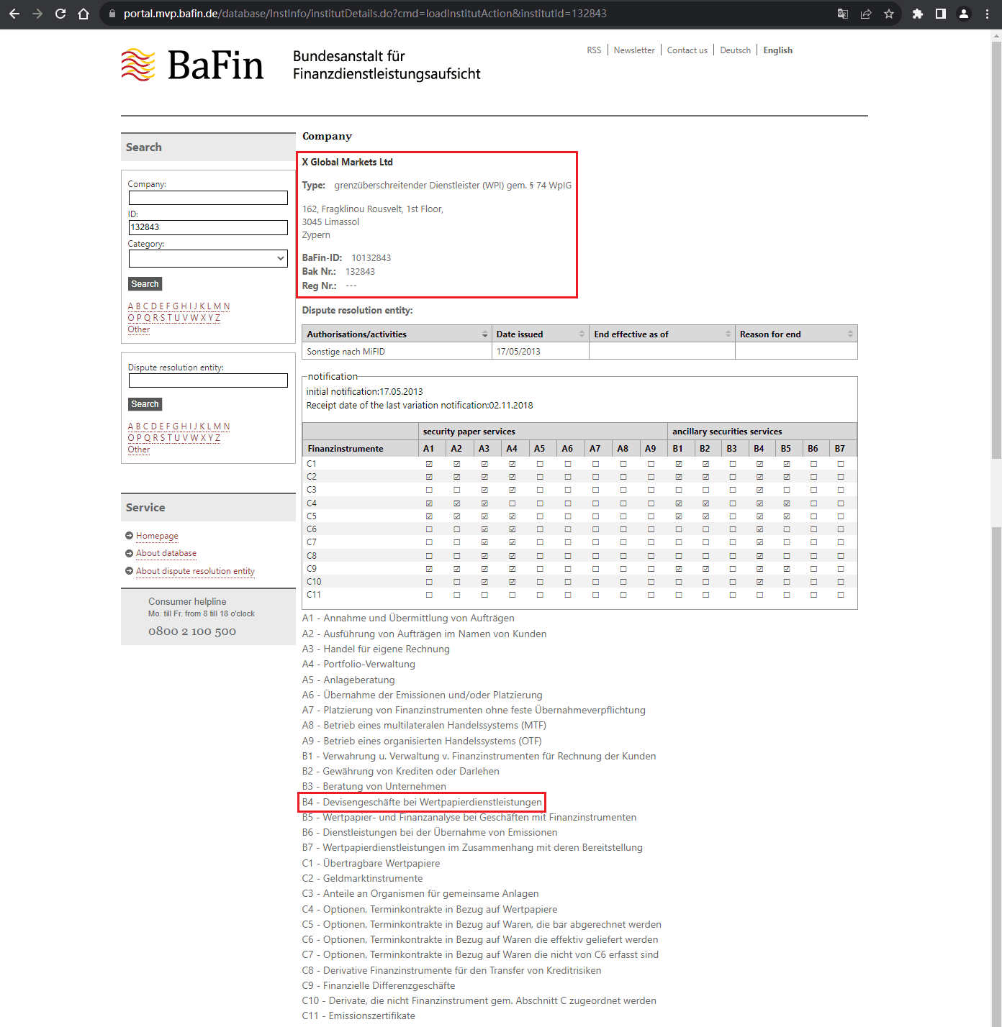The image size is (1002, 1027).
Task: Switch language to English
Action: coord(777,50)
